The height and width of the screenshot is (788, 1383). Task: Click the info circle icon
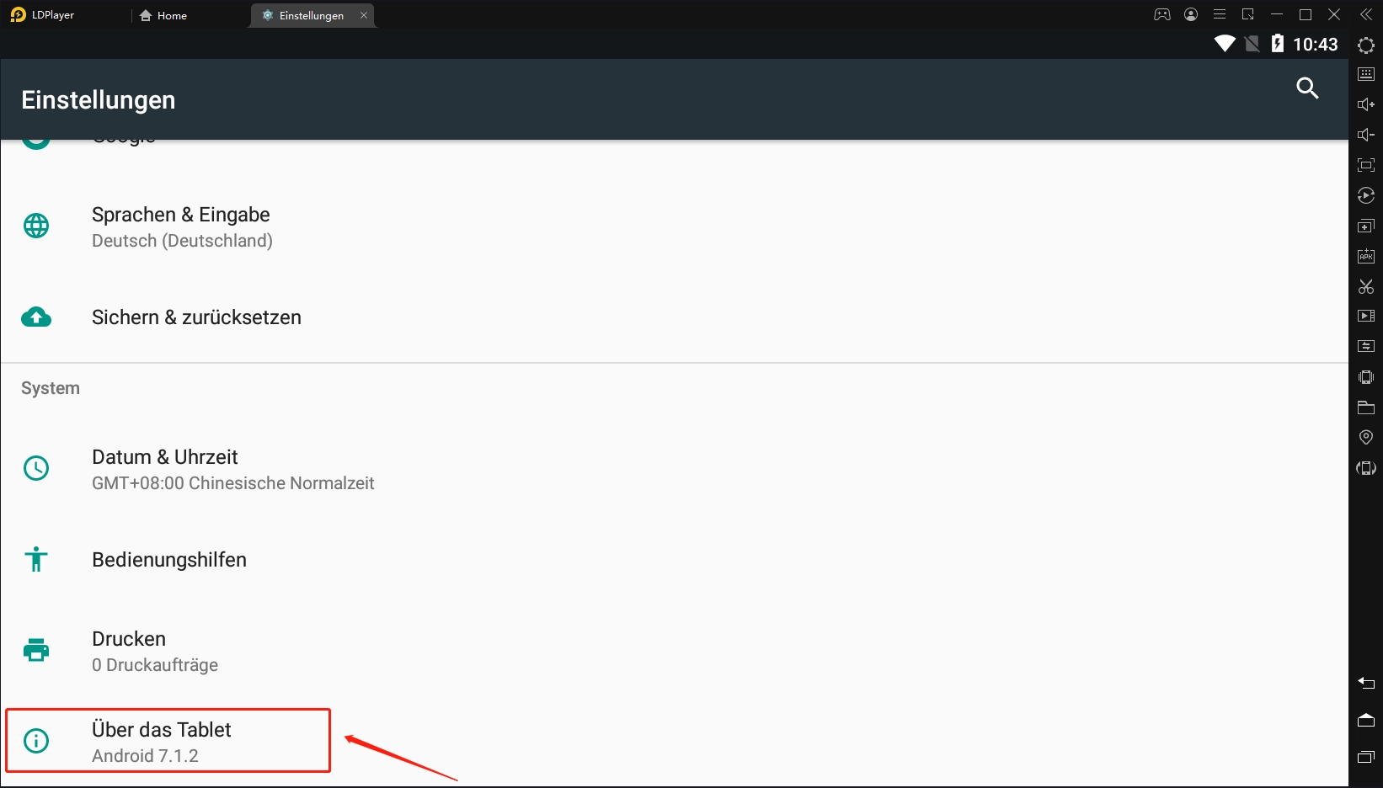[x=36, y=741]
